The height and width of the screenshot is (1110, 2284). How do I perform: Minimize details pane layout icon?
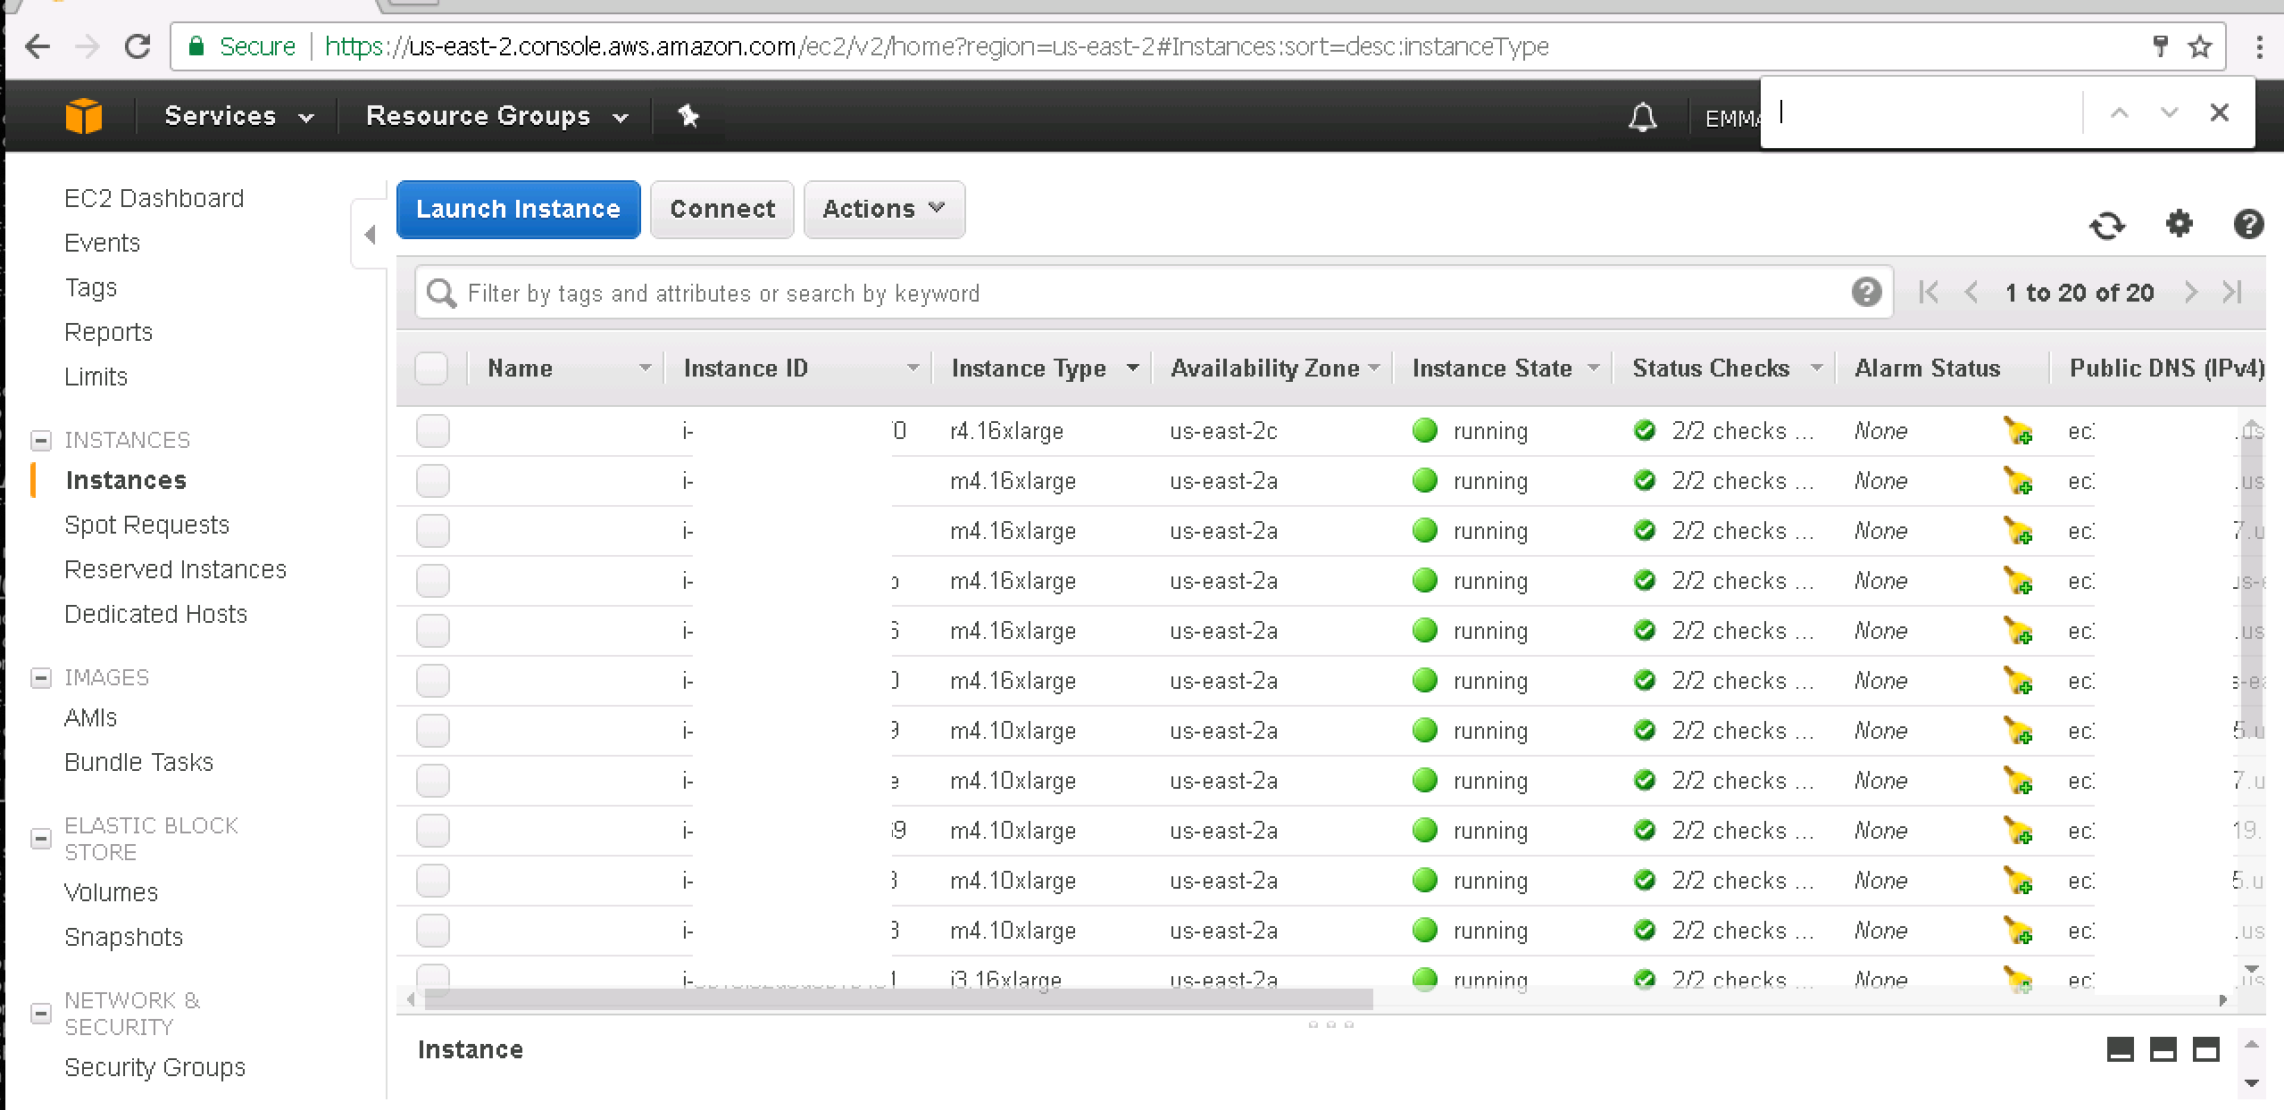[x=2121, y=1049]
